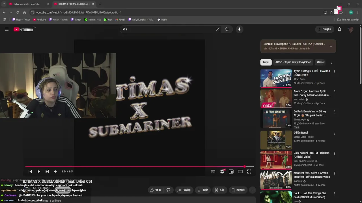This screenshot has width=362, height=203.
Task: Start voice search with the microphone
Action: point(240,29)
